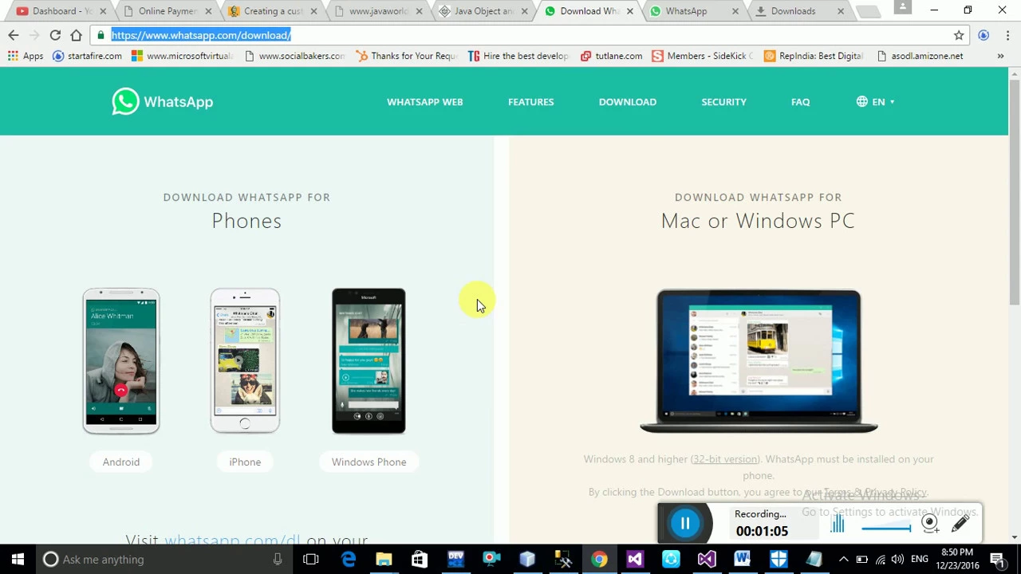Image resolution: width=1021 pixels, height=574 pixels.
Task: Launch Microsoft Edge from the taskbar
Action: [349, 560]
